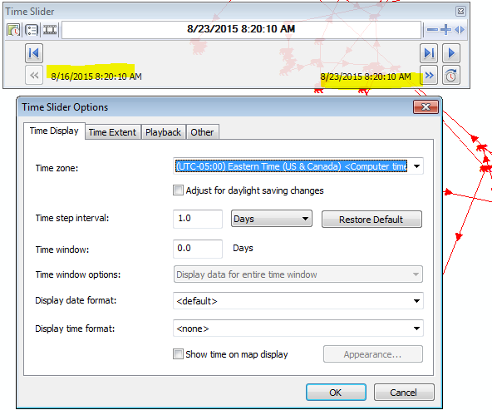Image resolution: width=492 pixels, height=420 pixels.
Task: Open Time Slider options icon
Action: point(32,30)
